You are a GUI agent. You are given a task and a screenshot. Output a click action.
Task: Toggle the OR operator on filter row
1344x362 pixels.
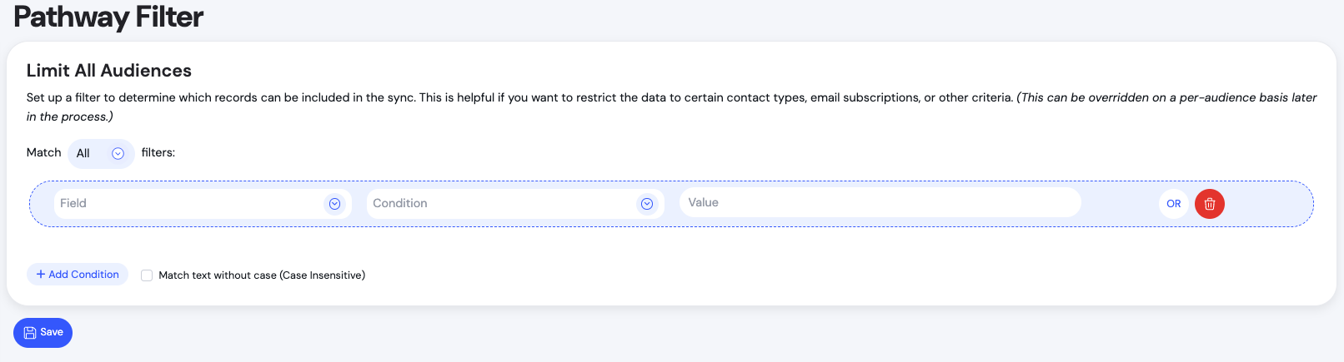[1173, 204]
